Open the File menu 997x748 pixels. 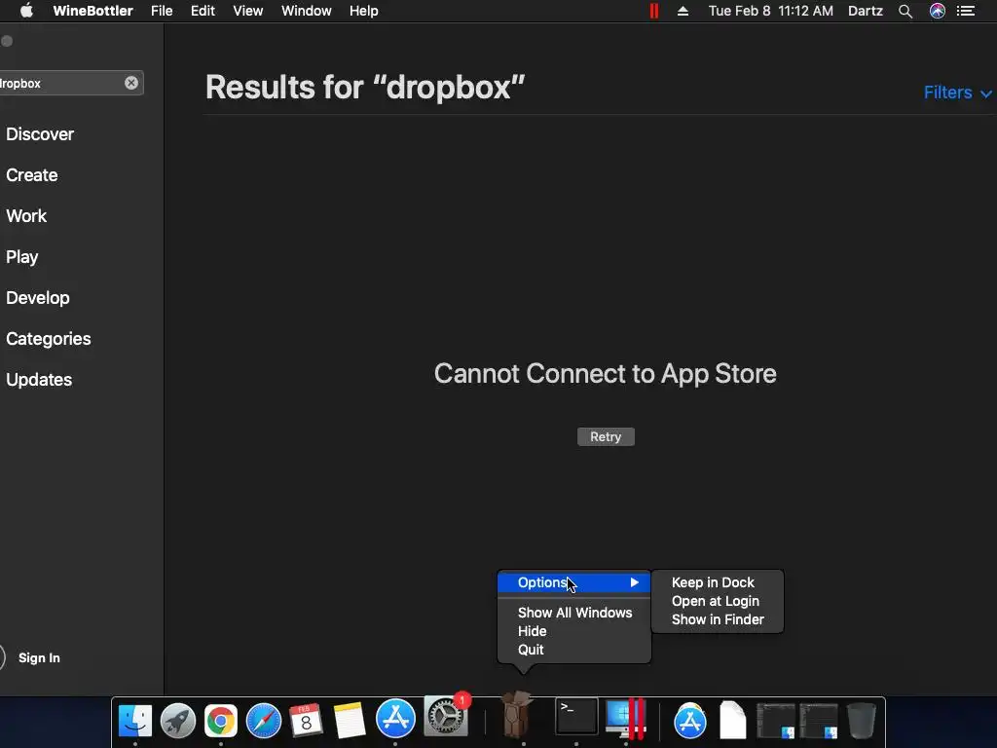tap(162, 11)
